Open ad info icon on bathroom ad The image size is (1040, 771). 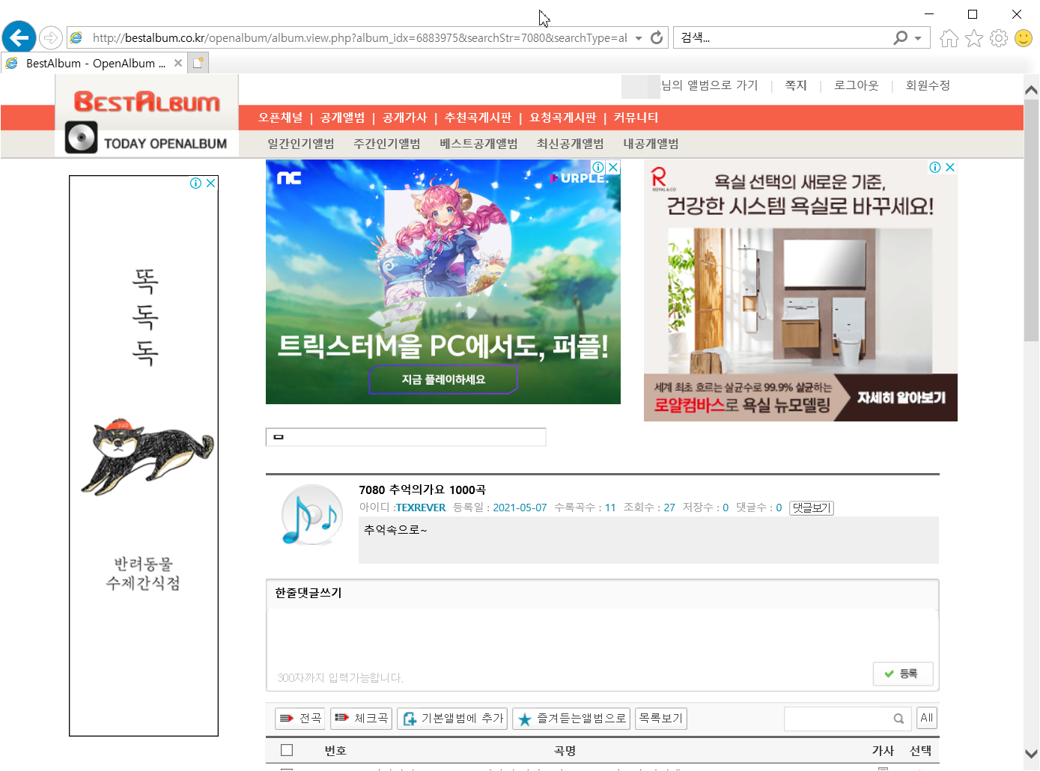coord(935,168)
